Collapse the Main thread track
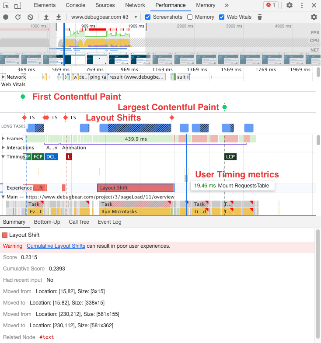321x343 pixels. [3, 197]
